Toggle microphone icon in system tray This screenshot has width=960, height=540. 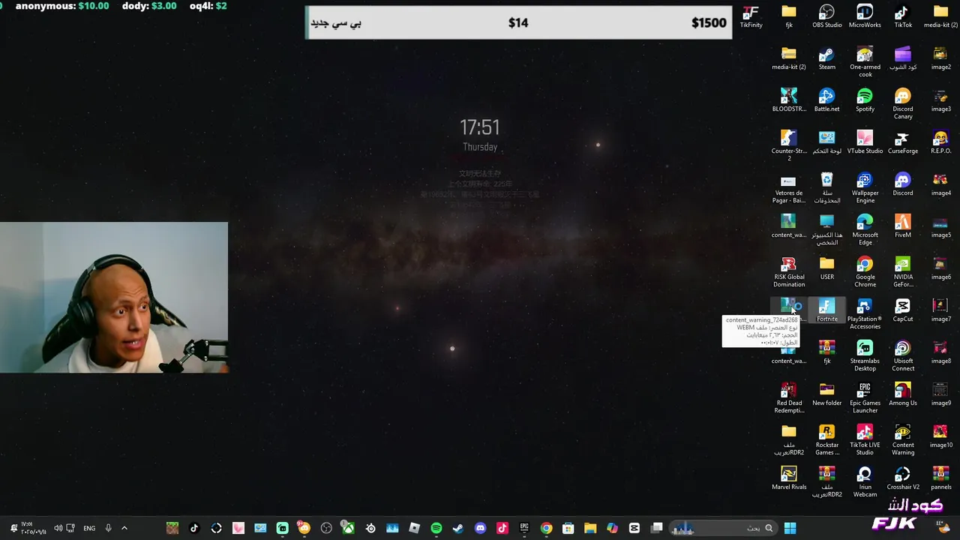(x=108, y=528)
